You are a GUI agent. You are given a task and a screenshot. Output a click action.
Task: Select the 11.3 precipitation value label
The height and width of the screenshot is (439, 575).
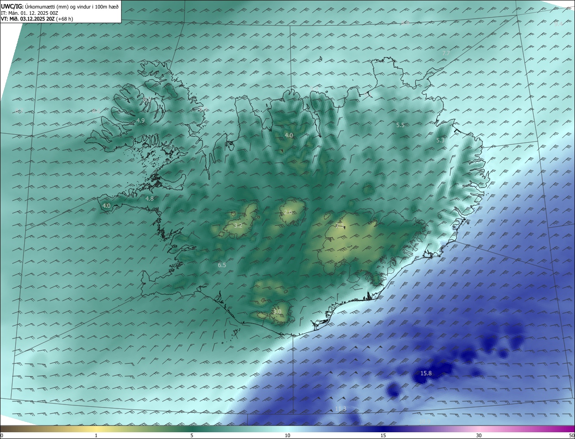(341, 408)
